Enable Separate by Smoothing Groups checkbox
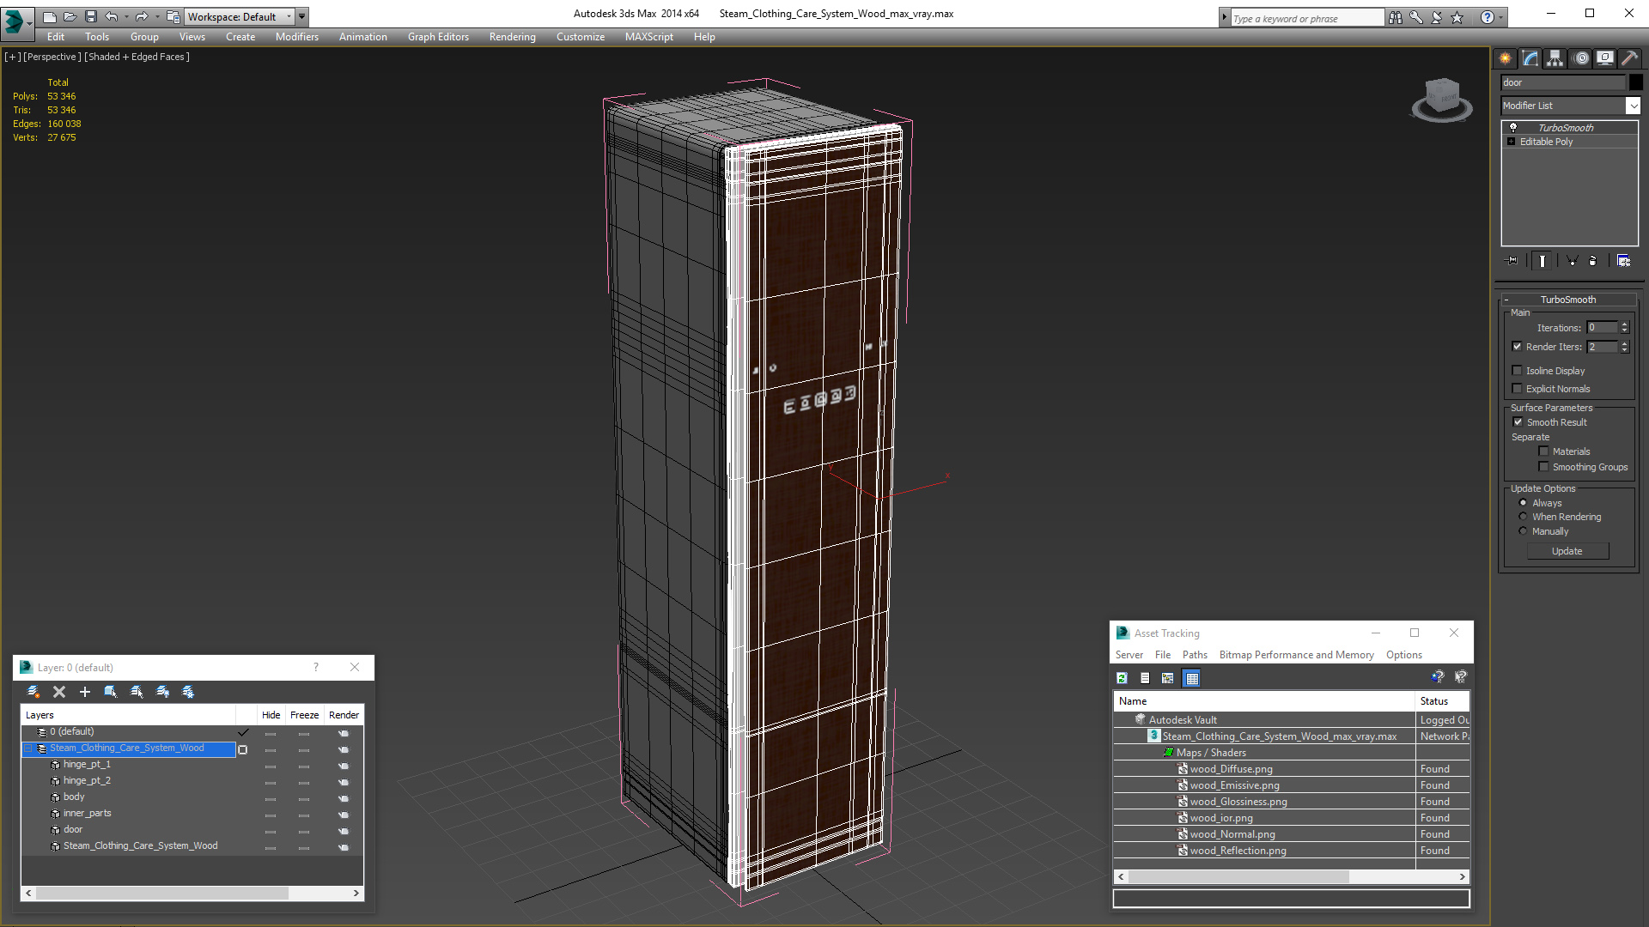 click(x=1543, y=467)
